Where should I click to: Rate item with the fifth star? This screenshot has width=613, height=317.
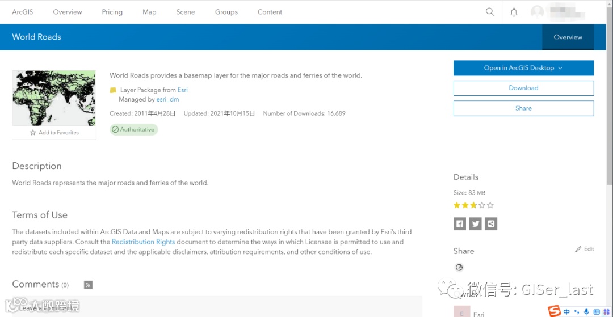click(x=490, y=205)
